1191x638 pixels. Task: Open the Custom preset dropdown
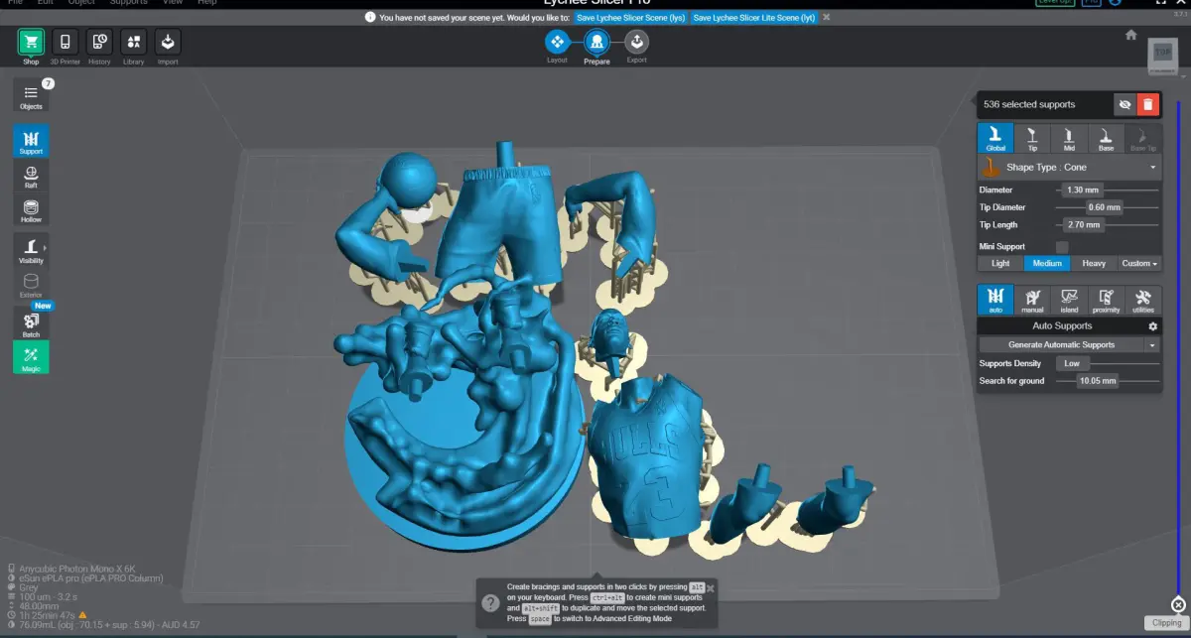tap(1139, 263)
